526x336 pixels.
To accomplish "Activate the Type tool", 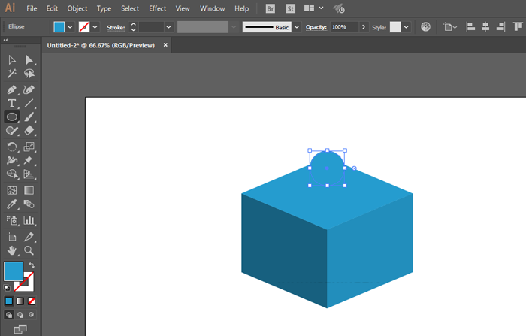I will pos(12,103).
